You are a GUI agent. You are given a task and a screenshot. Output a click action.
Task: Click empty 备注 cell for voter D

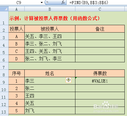coord(100,59)
